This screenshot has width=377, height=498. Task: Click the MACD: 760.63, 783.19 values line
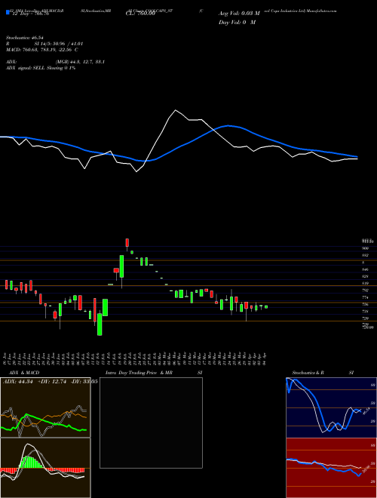[x=42, y=50]
